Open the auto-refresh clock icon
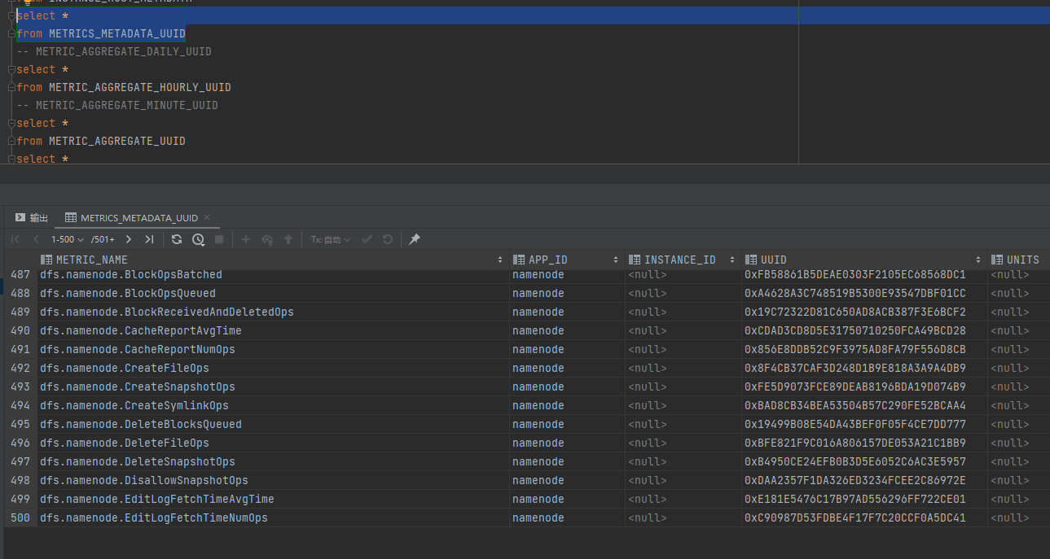 (198, 239)
